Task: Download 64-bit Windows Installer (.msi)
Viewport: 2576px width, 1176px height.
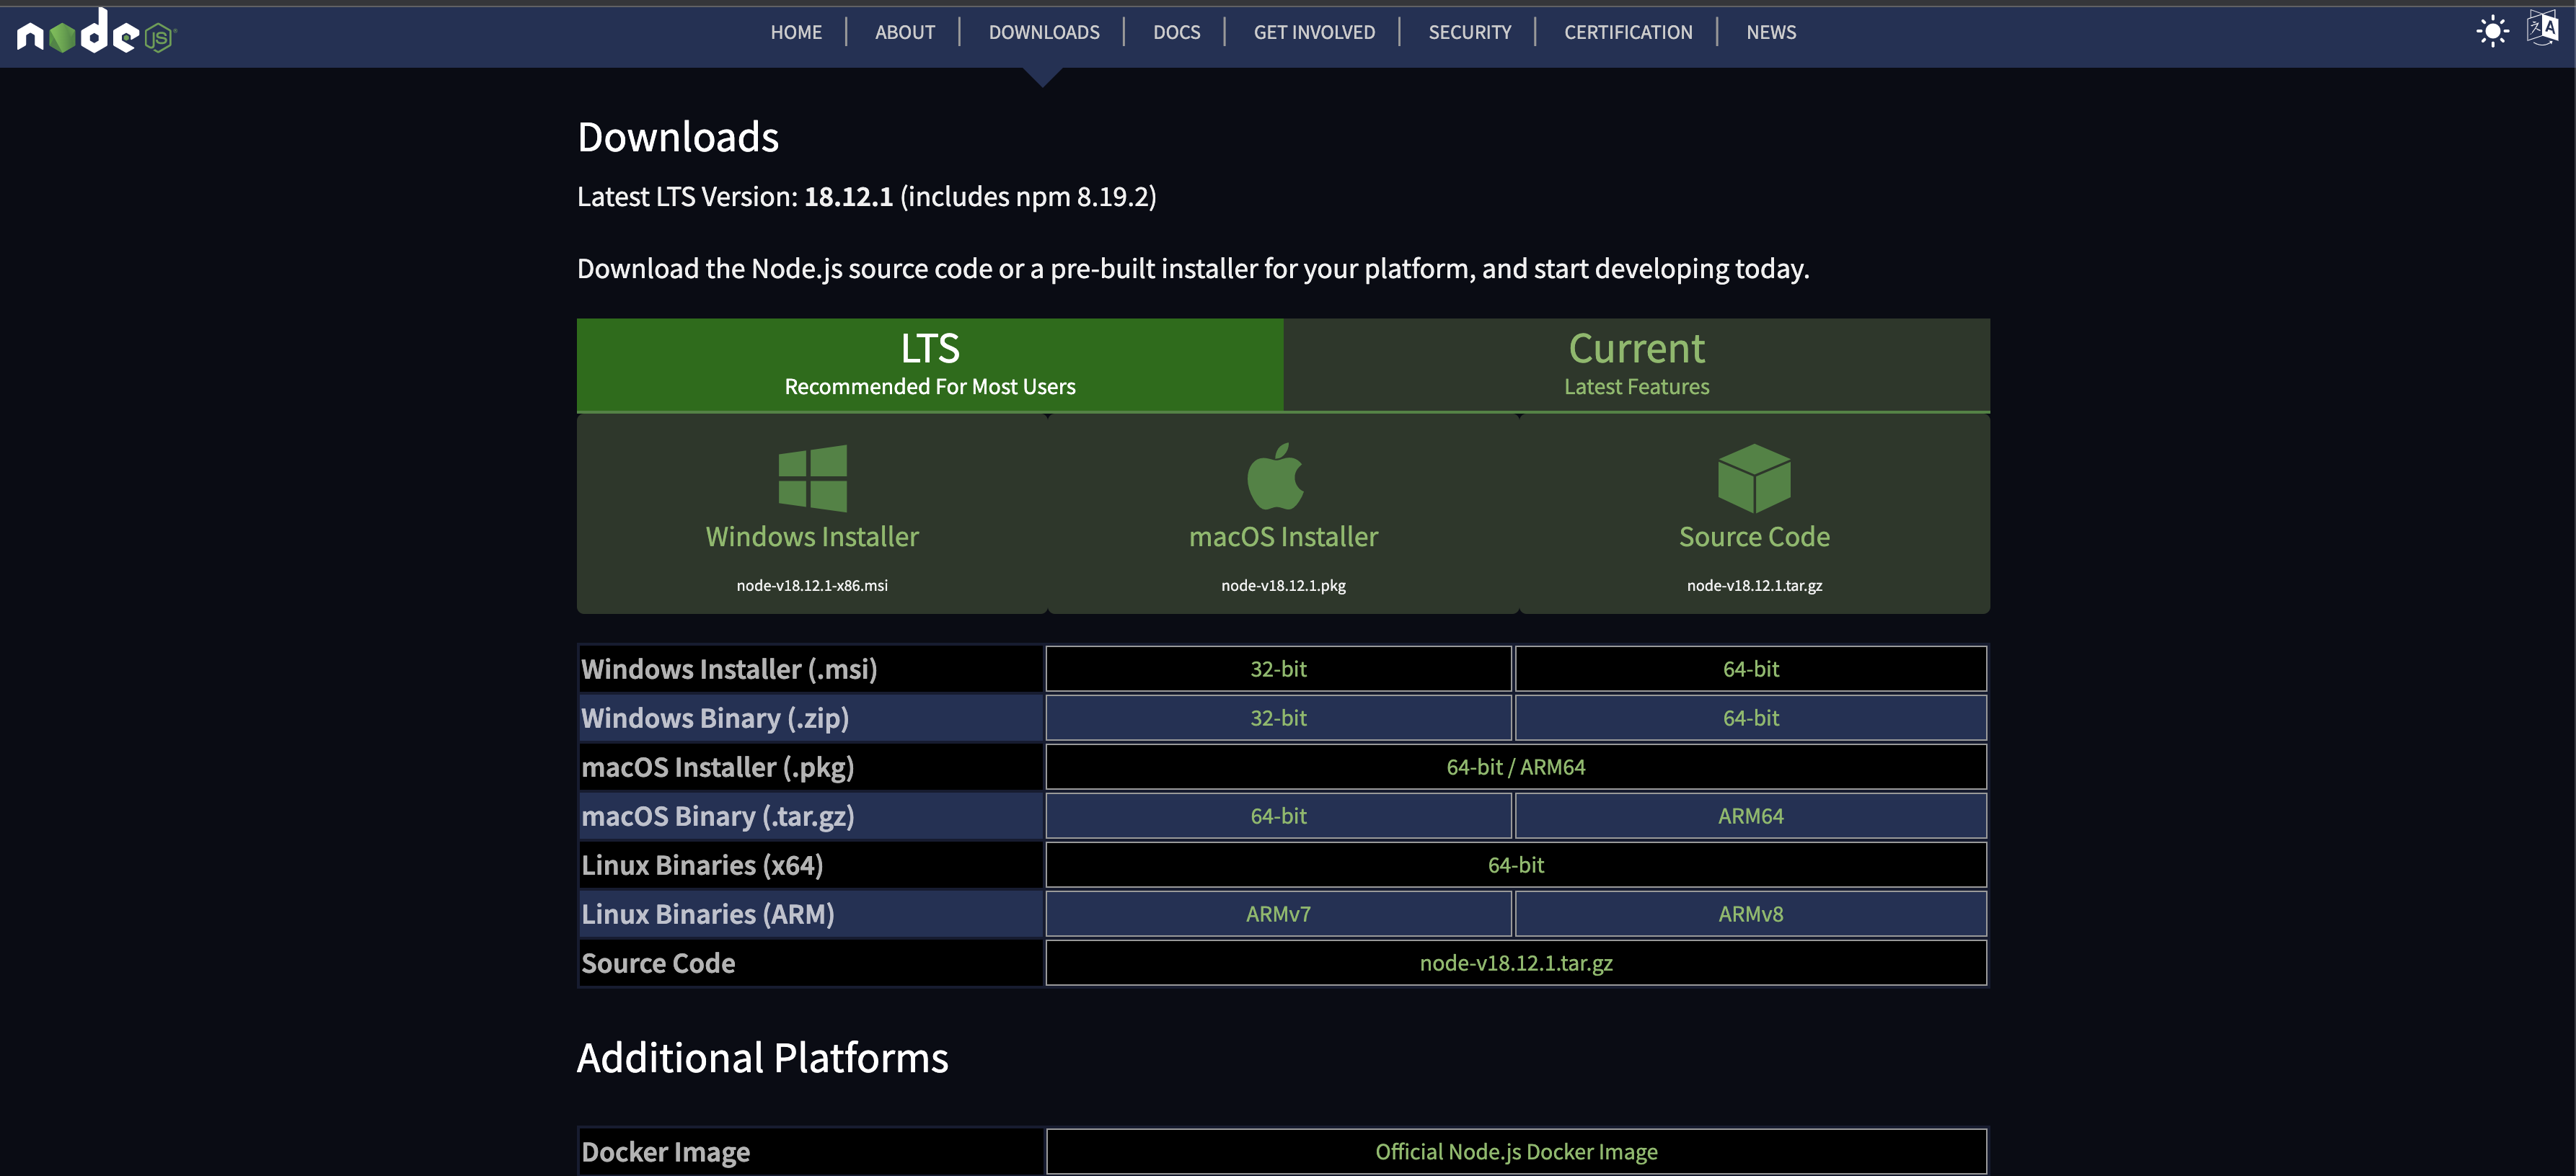Action: (x=1751, y=669)
